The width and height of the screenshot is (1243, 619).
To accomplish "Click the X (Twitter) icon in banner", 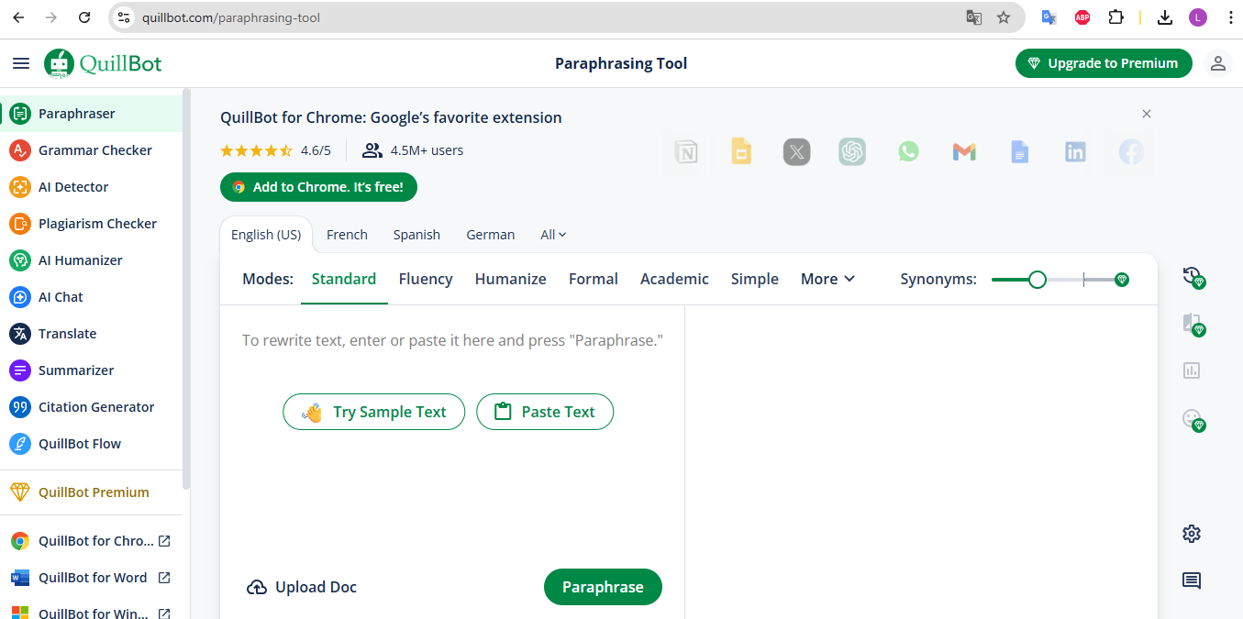I will [x=797, y=151].
